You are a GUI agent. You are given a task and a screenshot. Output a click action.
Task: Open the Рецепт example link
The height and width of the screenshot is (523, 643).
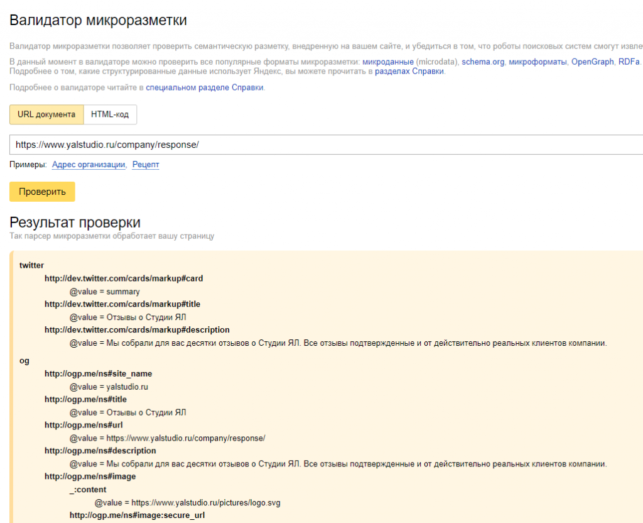(x=146, y=165)
